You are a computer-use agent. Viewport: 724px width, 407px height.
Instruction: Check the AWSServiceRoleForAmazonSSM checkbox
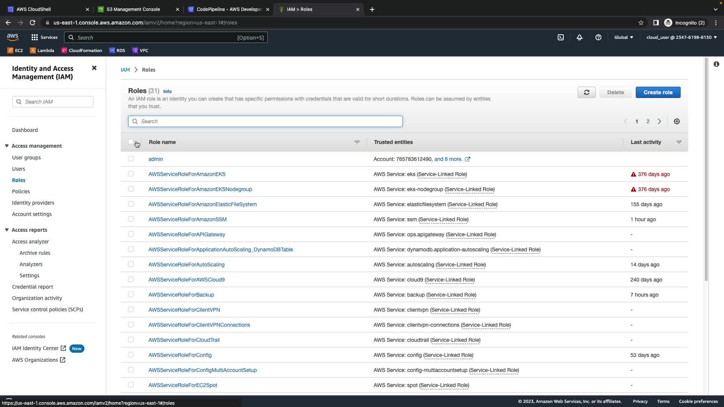pyautogui.click(x=131, y=219)
